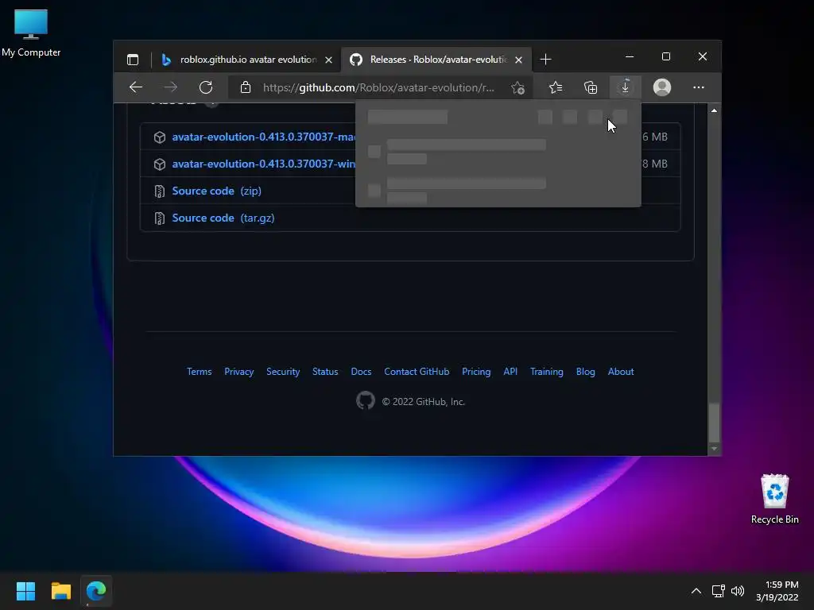Image resolution: width=814 pixels, height=610 pixels.
Task: Open Contact GitHub link
Action: pos(417,372)
